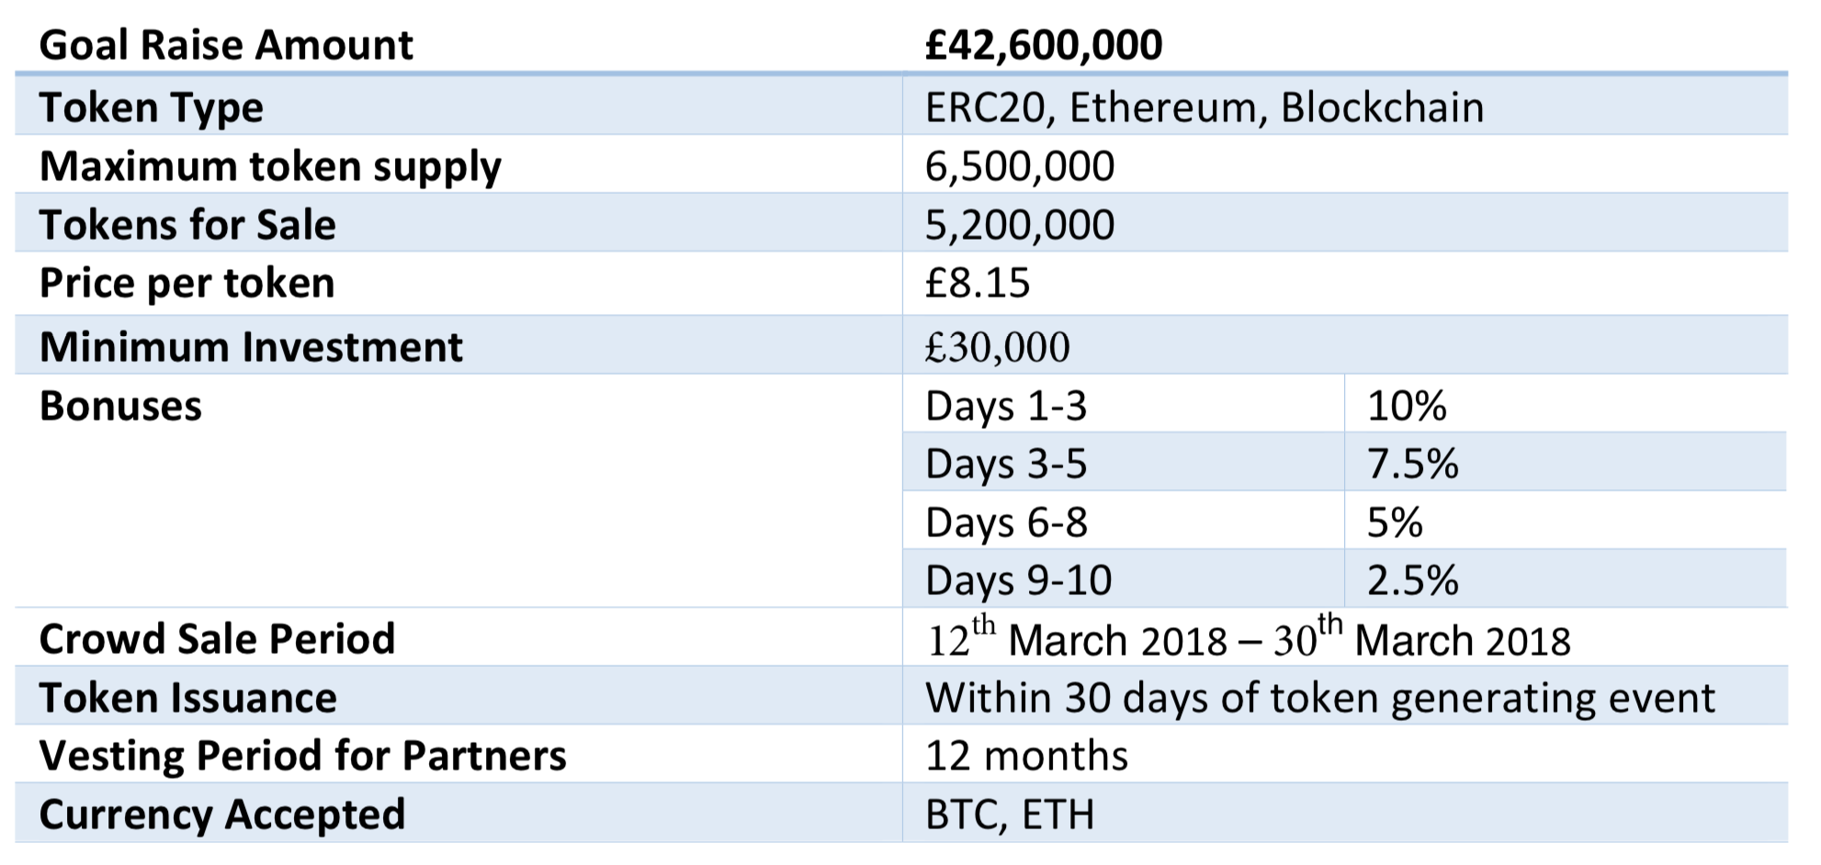The width and height of the screenshot is (1821, 865).
Task: Select the Days 6-8 cell
Action: click(1124, 521)
